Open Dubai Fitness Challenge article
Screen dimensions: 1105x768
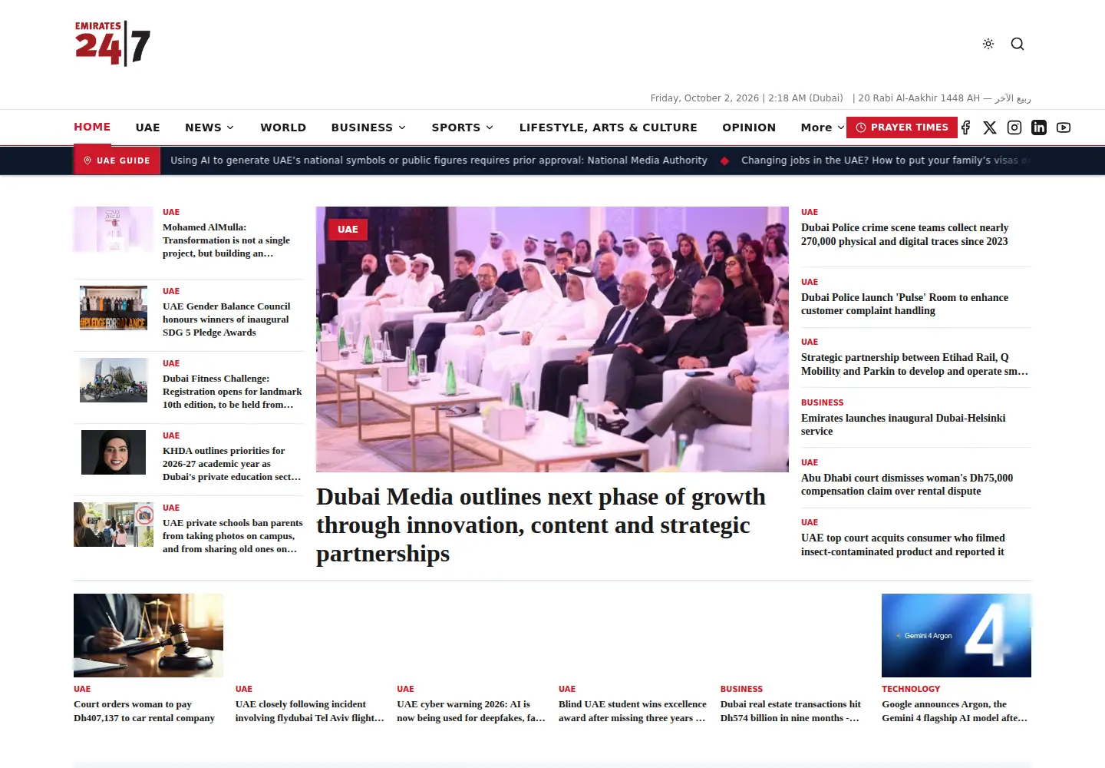coord(232,392)
